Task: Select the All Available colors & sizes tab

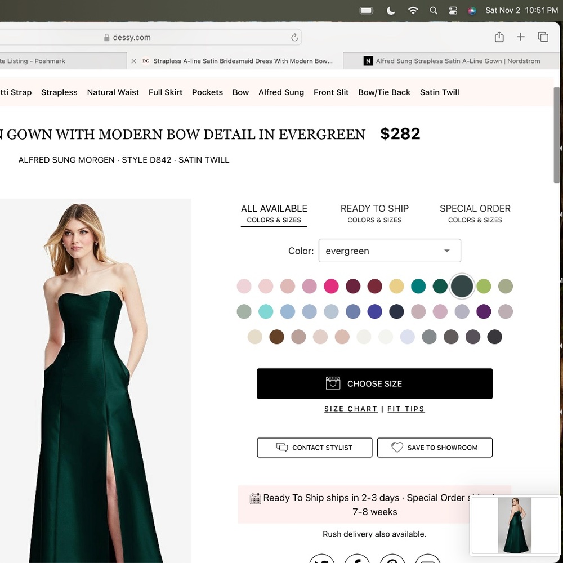Action: (x=274, y=213)
